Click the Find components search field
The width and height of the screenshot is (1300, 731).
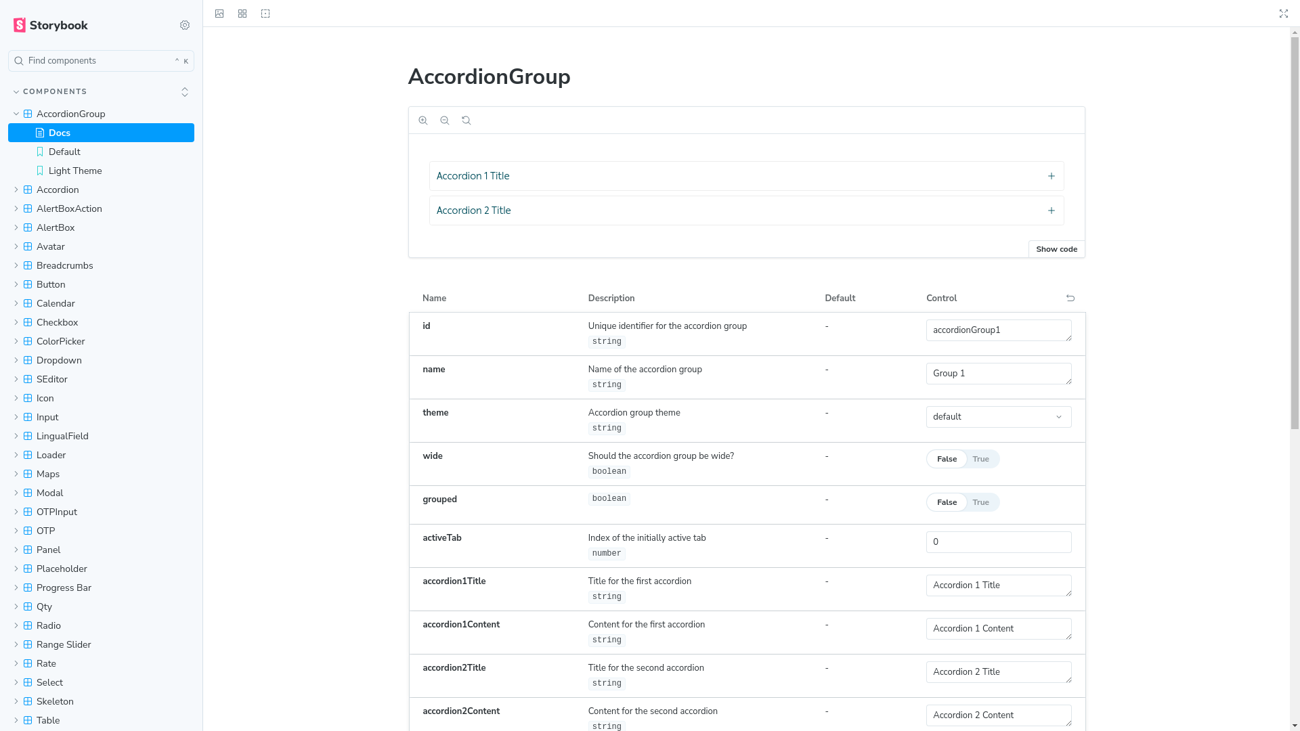pyautogui.click(x=101, y=61)
